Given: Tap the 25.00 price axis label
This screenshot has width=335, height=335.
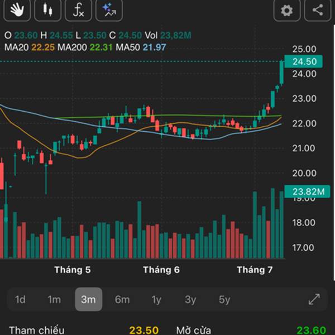Looking at the screenshot, I should (x=304, y=49).
